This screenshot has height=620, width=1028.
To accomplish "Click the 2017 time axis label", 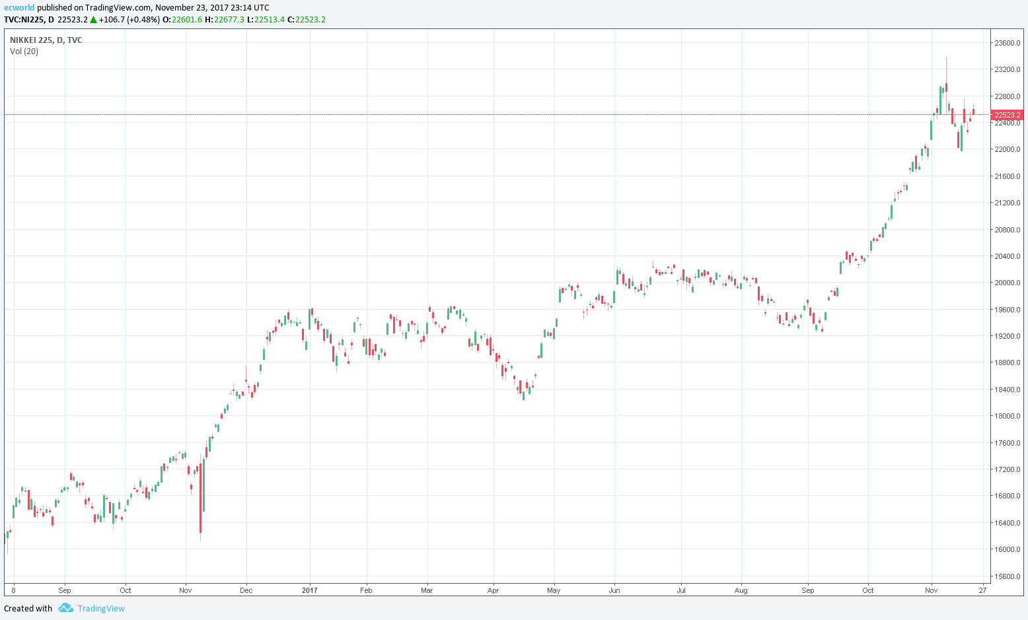I will [310, 590].
